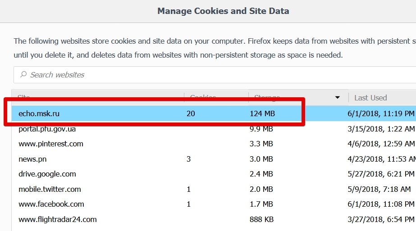Click the 124 MB storage cell
The width and height of the screenshot is (416, 231).
262,113
